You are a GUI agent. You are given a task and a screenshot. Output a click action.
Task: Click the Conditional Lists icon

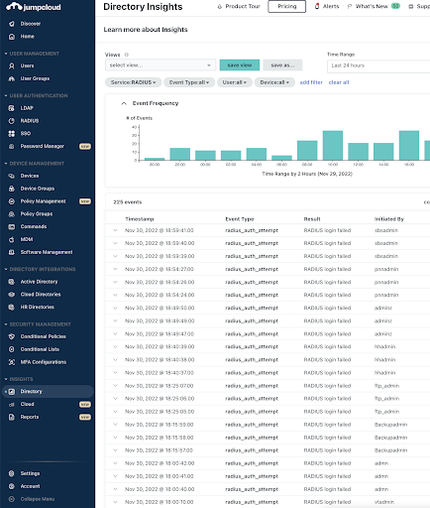point(12,349)
